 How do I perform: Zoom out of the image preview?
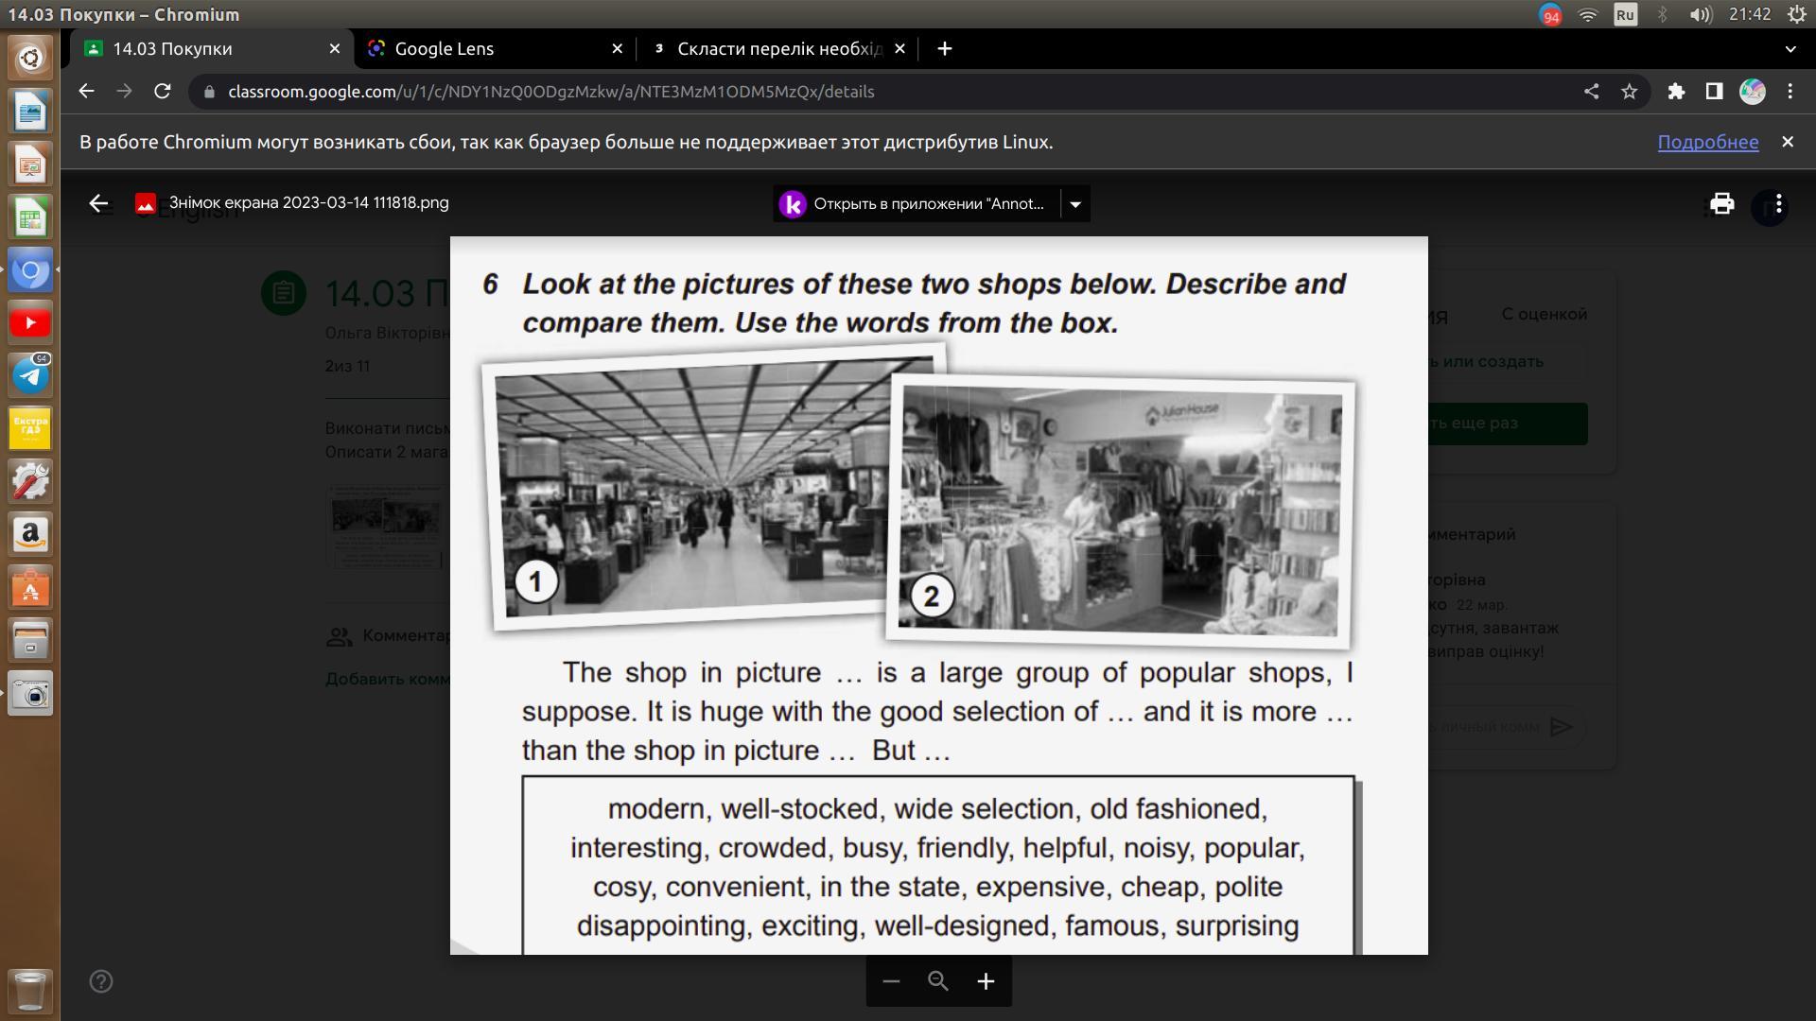[891, 981]
